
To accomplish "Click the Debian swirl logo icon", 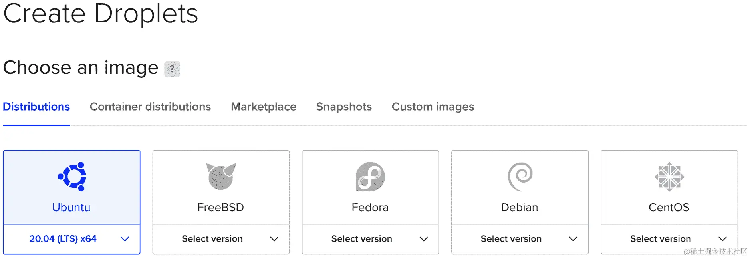I will click(520, 176).
